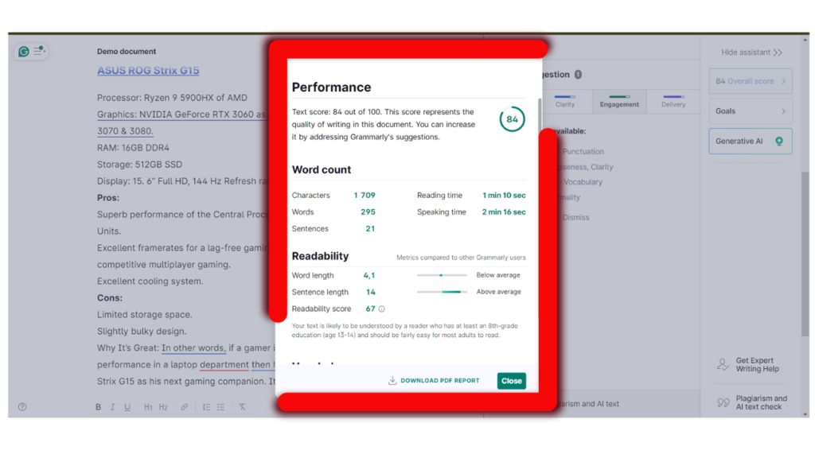The height and width of the screenshot is (458, 815).
Task: Toggle underline formatting
Action: click(x=127, y=407)
